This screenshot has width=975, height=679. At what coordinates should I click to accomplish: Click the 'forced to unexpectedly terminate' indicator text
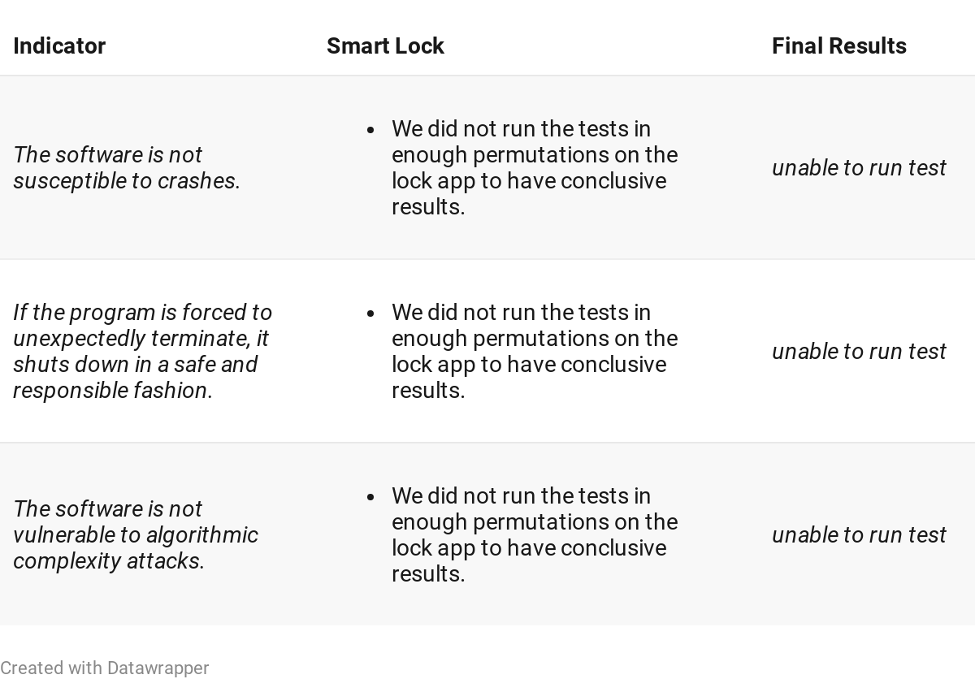click(143, 351)
